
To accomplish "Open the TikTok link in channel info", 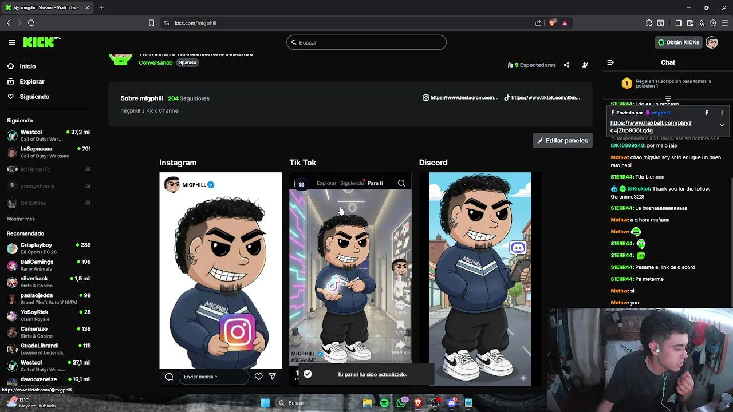I will click(542, 98).
